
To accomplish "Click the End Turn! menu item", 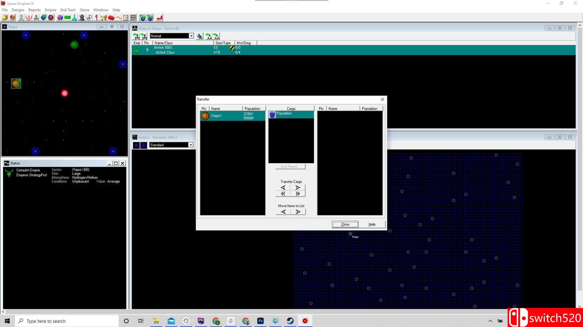I will [x=68, y=10].
